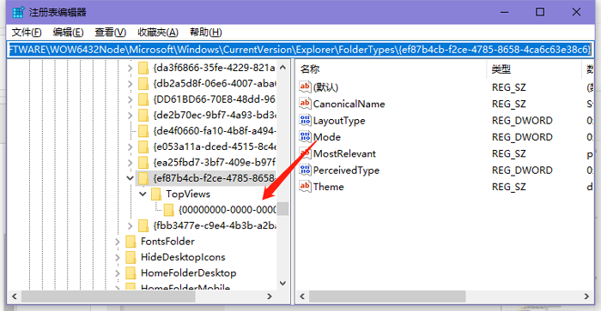This screenshot has width=601, height=311.
Task: Click folder icon of {e053a11a-dced-4515 key
Action: [x=143, y=147]
